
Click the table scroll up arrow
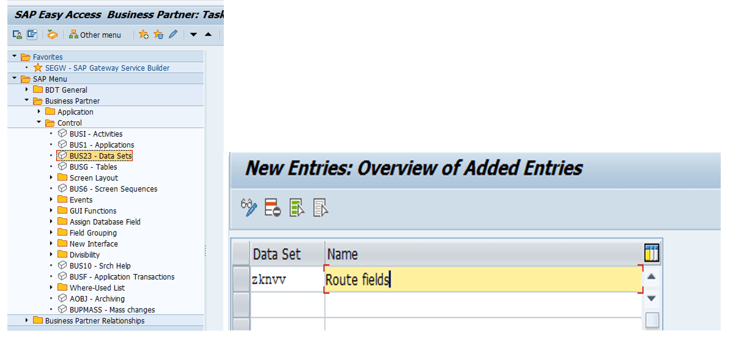[651, 277]
